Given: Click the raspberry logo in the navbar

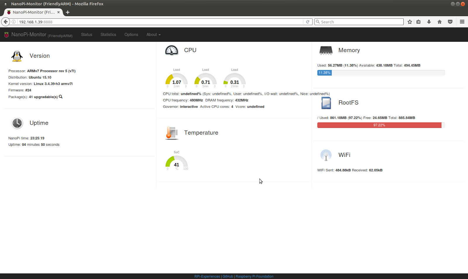Looking at the screenshot, I should click(x=6, y=35).
